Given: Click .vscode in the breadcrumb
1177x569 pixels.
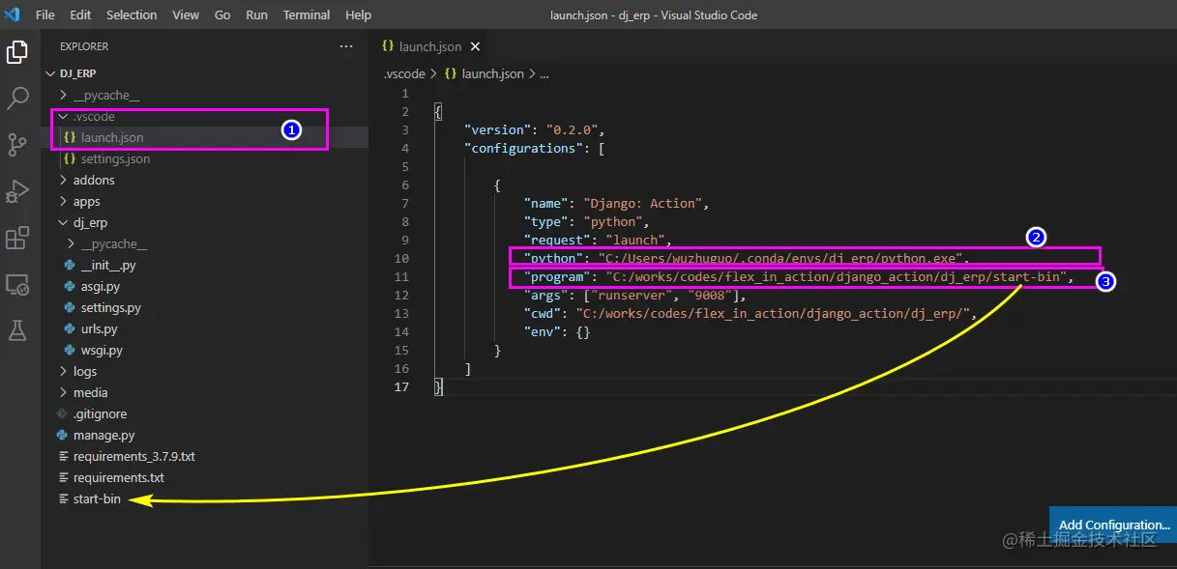Looking at the screenshot, I should point(403,73).
